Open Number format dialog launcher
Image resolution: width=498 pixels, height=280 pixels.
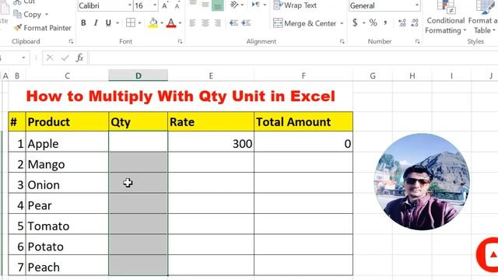417,41
